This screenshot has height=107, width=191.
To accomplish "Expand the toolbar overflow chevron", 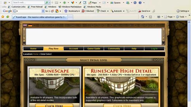I will pyautogui.click(x=190, y=15).
